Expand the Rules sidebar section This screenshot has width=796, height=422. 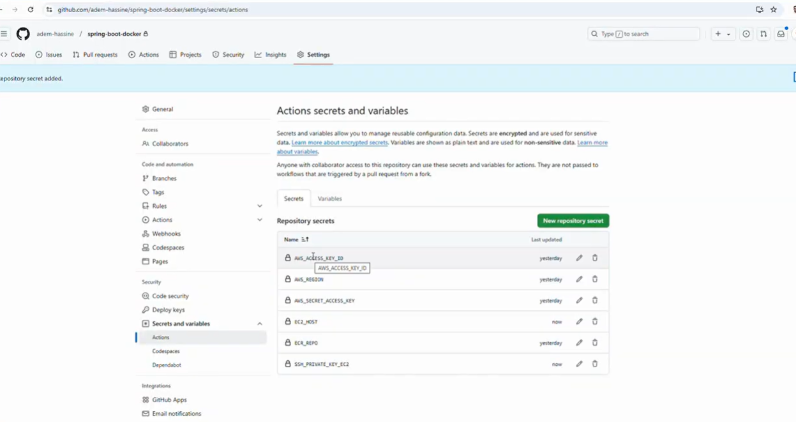pos(260,206)
